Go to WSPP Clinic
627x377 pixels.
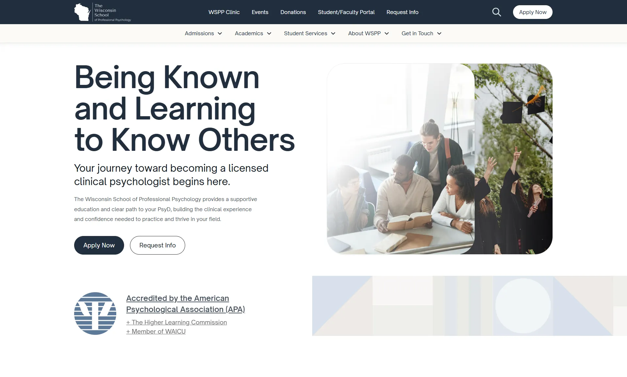pos(224,12)
